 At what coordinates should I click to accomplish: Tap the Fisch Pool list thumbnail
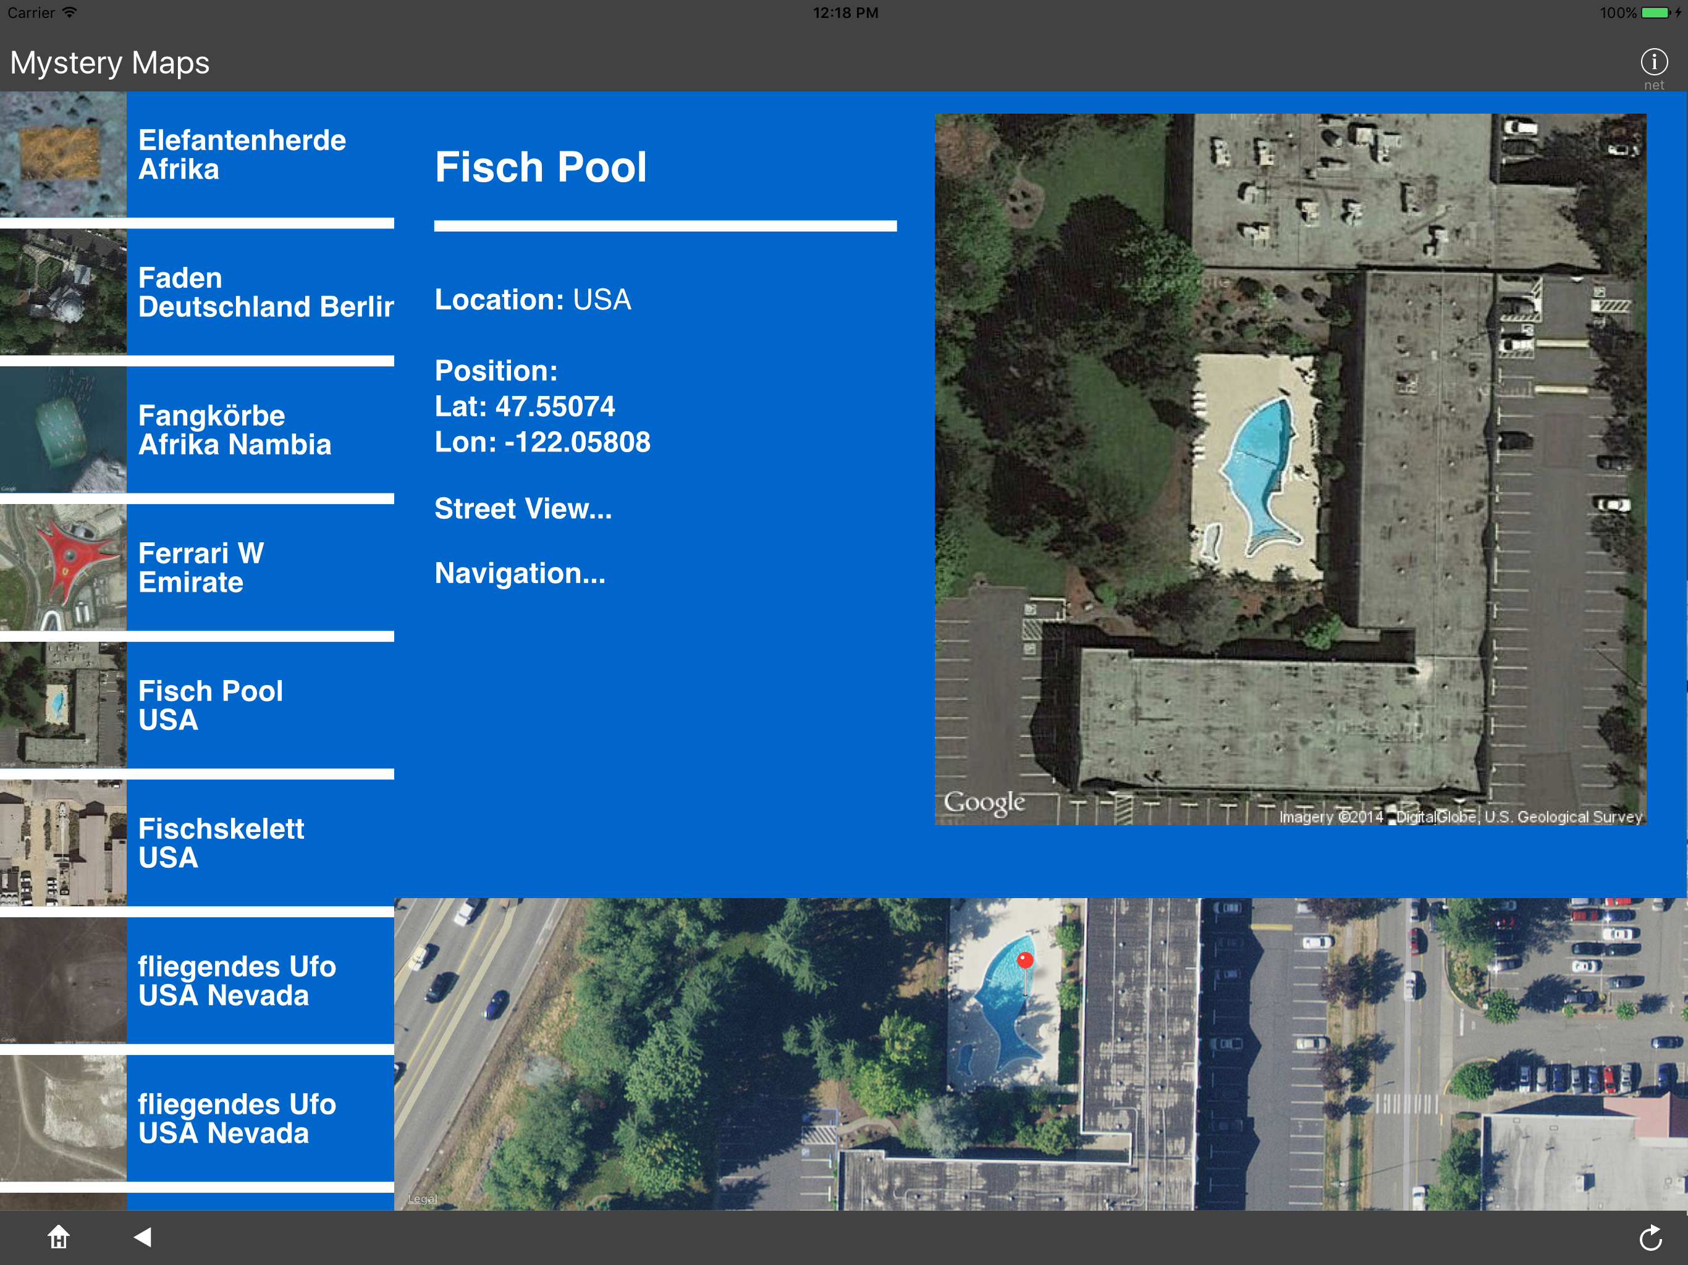point(62,705)
